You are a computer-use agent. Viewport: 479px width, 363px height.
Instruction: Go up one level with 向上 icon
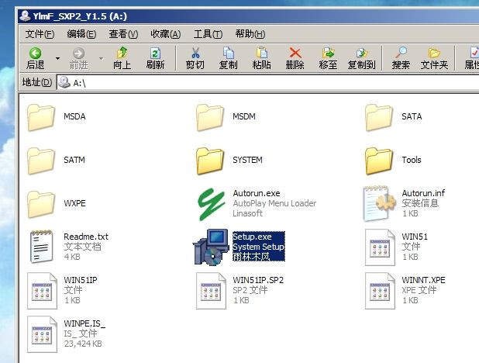coord(122,53)
